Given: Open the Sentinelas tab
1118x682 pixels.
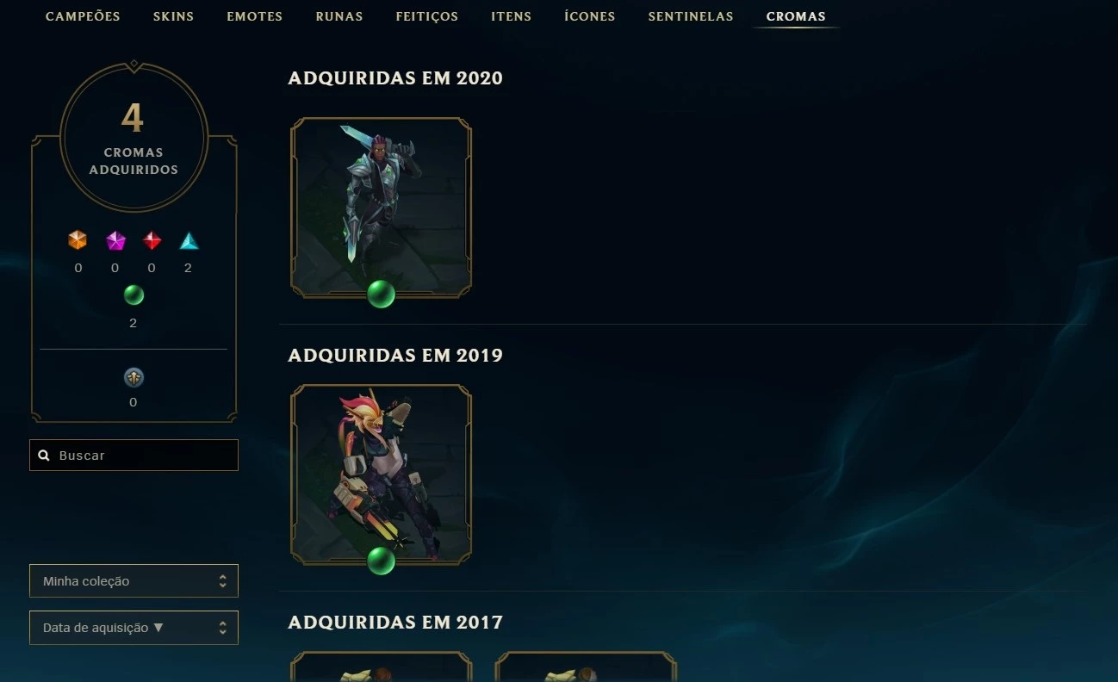Looking at the screenshot, I should click(x=691, y=16).
